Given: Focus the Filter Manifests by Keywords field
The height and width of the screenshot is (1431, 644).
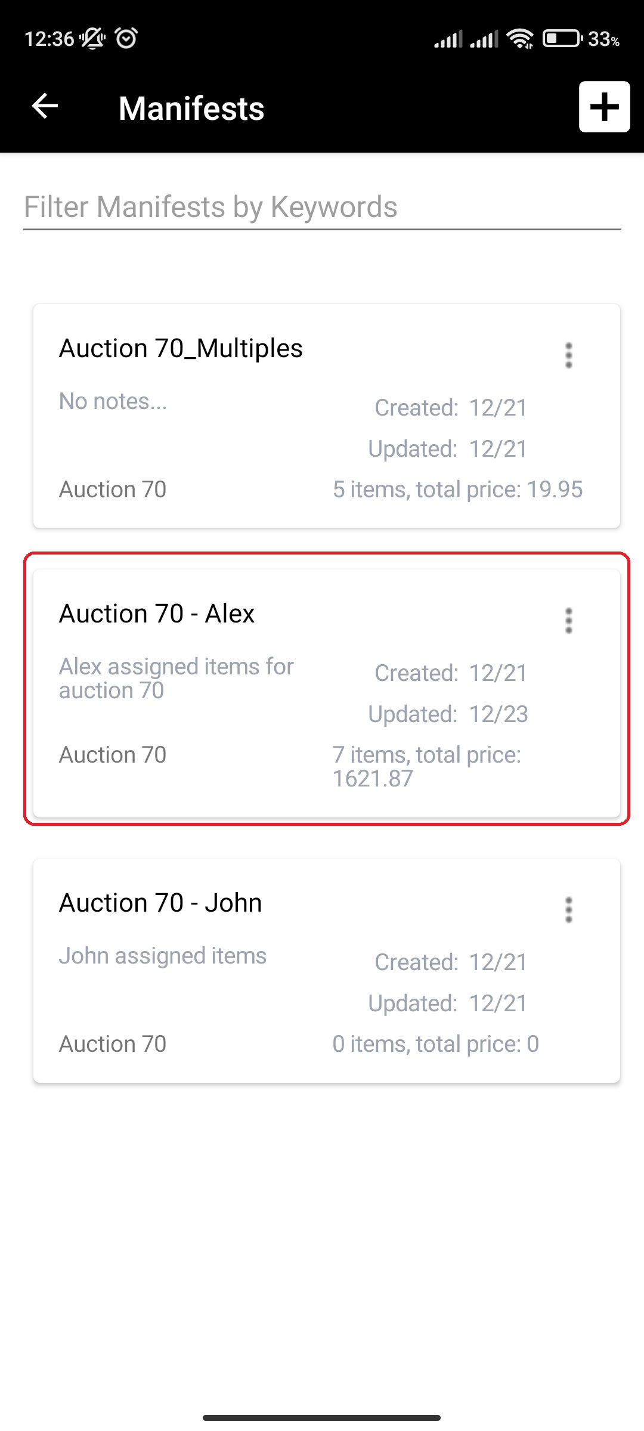Looking at the screenshot, I should pos(322,207).
